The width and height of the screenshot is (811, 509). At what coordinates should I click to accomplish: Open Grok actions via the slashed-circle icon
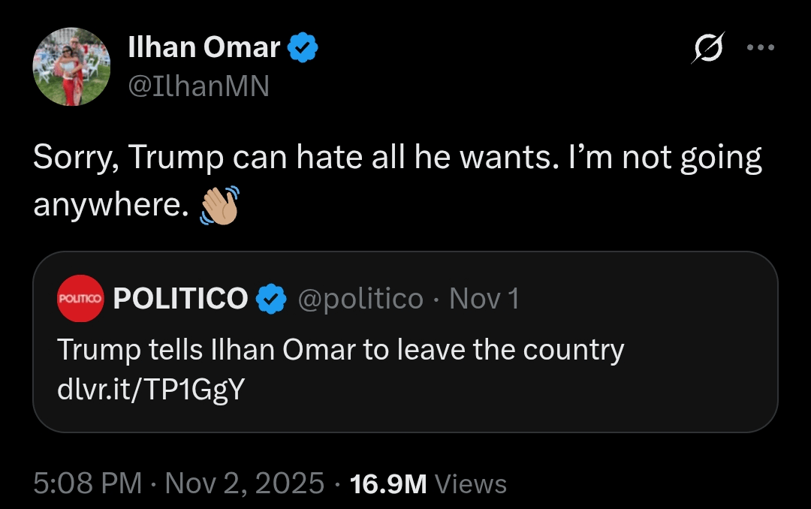[x=710, y=50]
